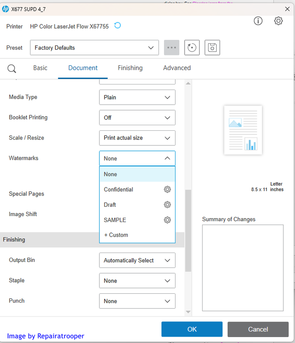
Task: Edit the SAMPLE watermark gear icon
Action: click(167, 220)
